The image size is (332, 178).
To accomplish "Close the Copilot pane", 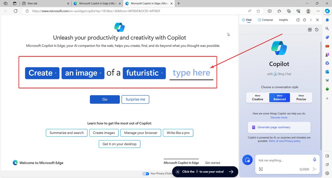I will pyautogui.click(x=317, y=20).
